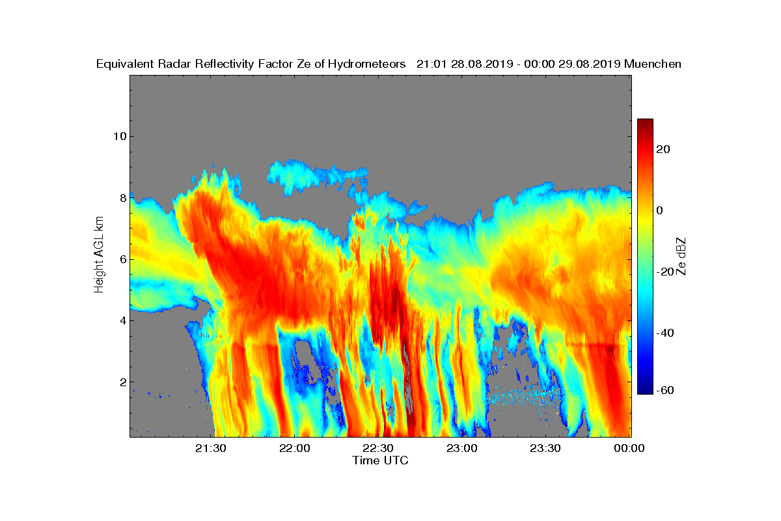Click the colorbar value 20
This screenshot has width=781, height=521.
coord(664,149)
